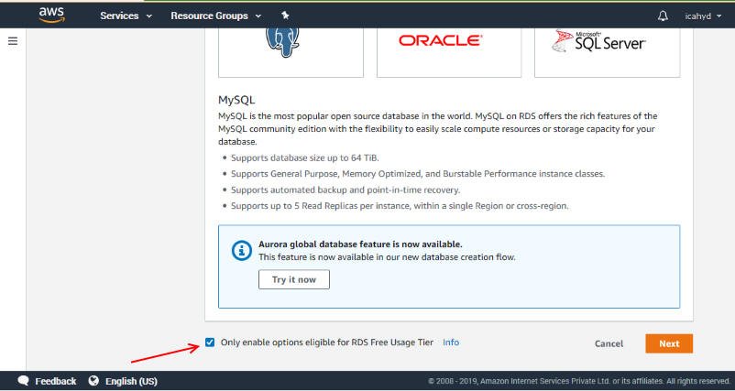The height and width of the screenshot is (391, 735).
Task: Click 'Aurora global database feature is now available.'
Action: tap(360, 244)
